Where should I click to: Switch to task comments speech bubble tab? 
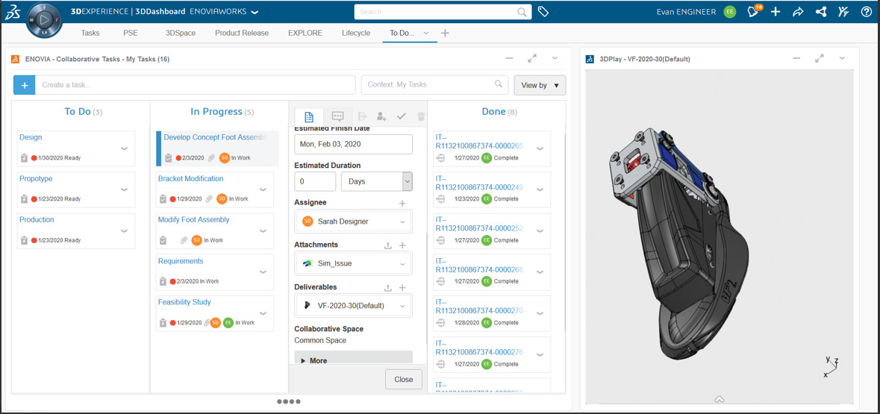pyautogui.click(x=337, y=116)
